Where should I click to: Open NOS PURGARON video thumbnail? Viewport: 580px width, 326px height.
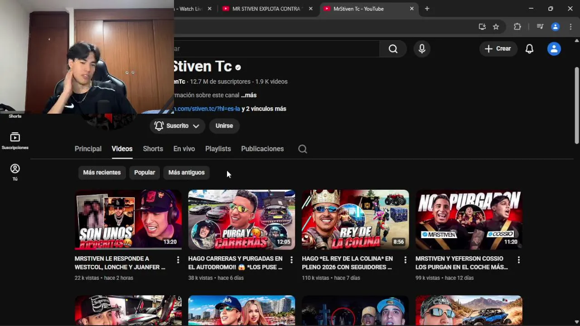pos(469,220)
